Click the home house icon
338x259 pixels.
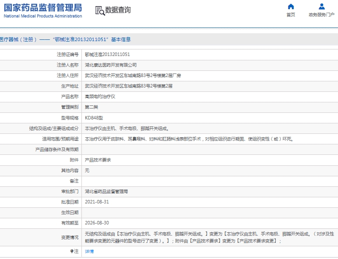click(x=291, y=7)
